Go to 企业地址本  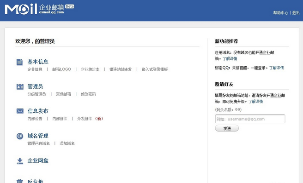point(90,69)
